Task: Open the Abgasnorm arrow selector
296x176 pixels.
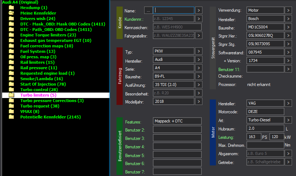Action: pos(288,153)
